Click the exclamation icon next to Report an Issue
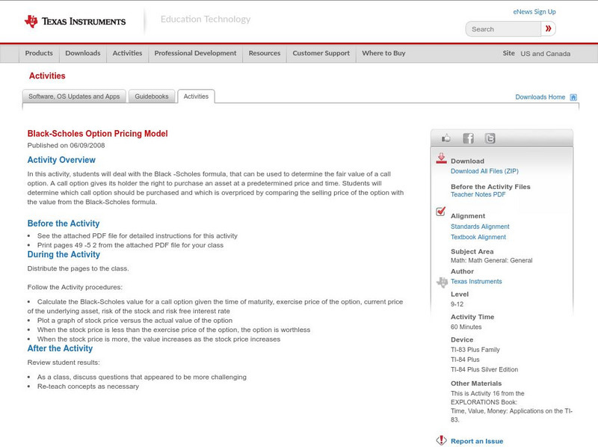This screenshot has width=598, height=447. 441,441
